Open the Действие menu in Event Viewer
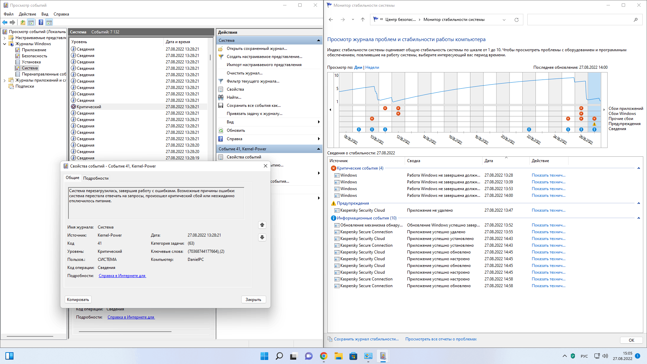Screen dimensions: 647x364 tap(27, 14)
